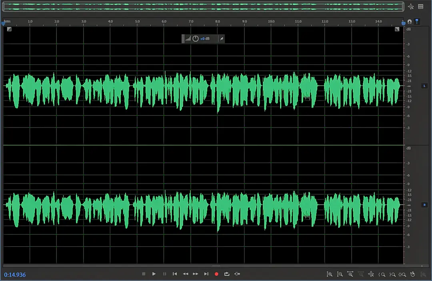
Task: Start recording with the red Record button
Action: click(216, 274)
